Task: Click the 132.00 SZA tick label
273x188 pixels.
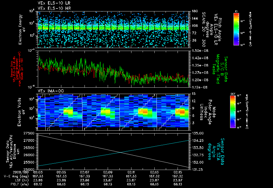Action: [198, 162]
